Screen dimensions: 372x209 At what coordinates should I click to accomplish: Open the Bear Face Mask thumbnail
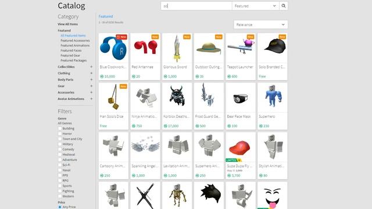[x=241, y=98]
